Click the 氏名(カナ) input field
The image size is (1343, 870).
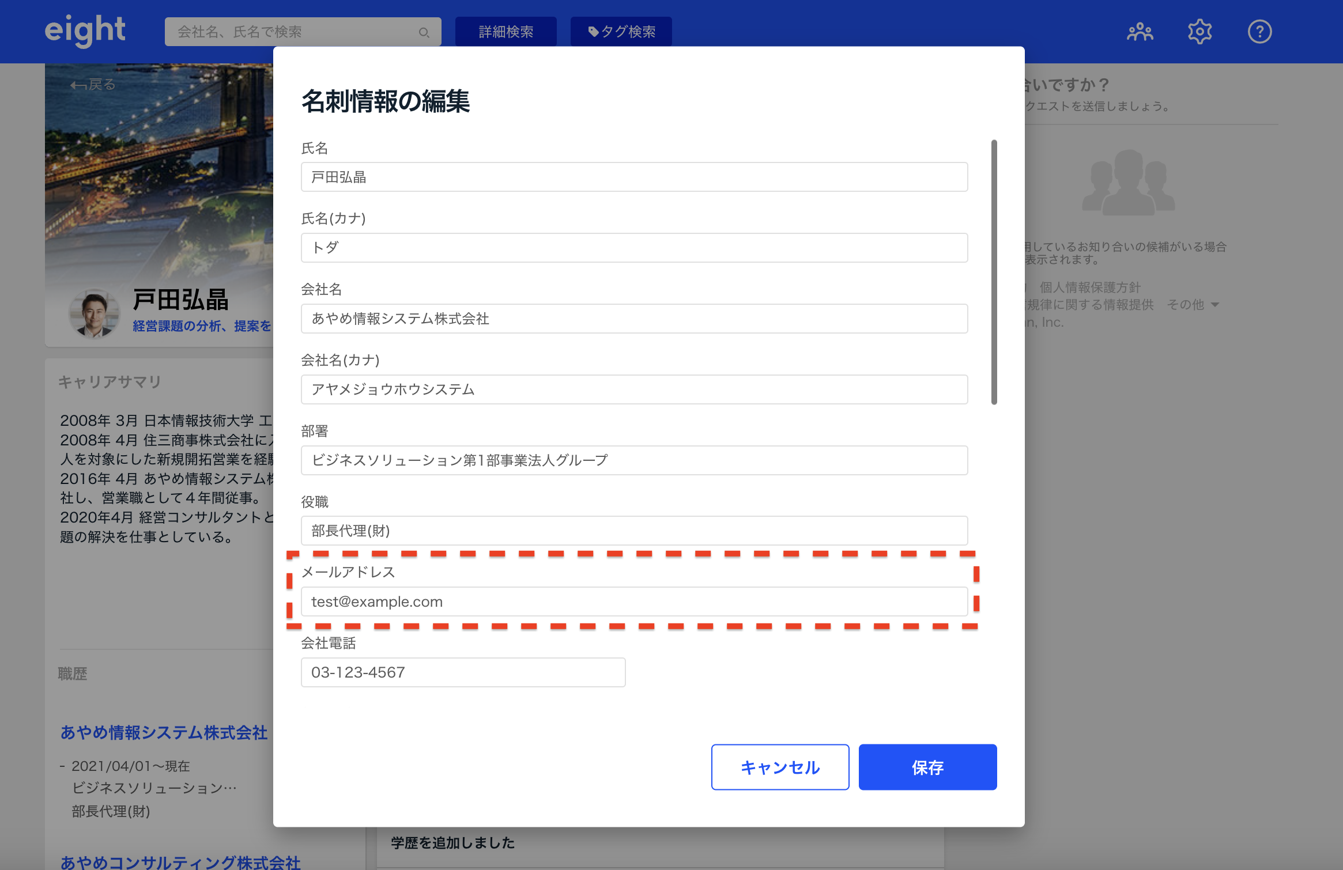click(x=634, y=248)
